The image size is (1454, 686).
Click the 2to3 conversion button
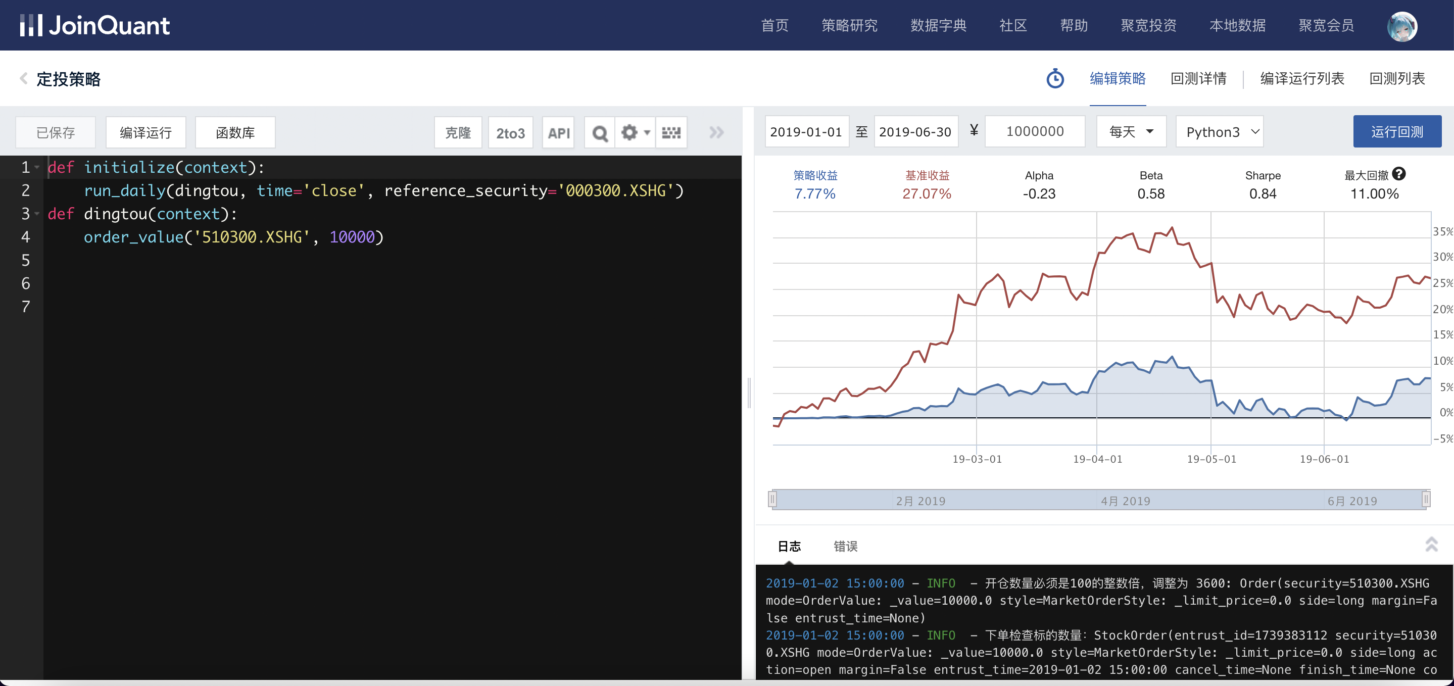coord(510,133)
